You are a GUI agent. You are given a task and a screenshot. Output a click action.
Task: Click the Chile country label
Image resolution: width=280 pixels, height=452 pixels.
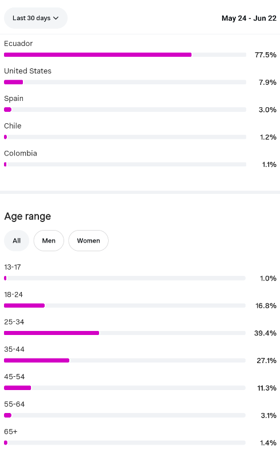[x=13, y=126]
